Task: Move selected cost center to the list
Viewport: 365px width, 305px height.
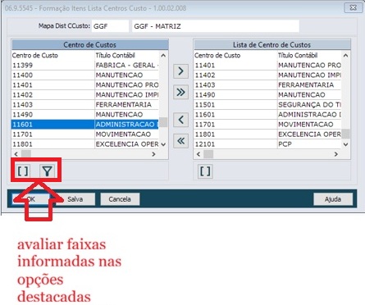Action: [x=180, y=71]
